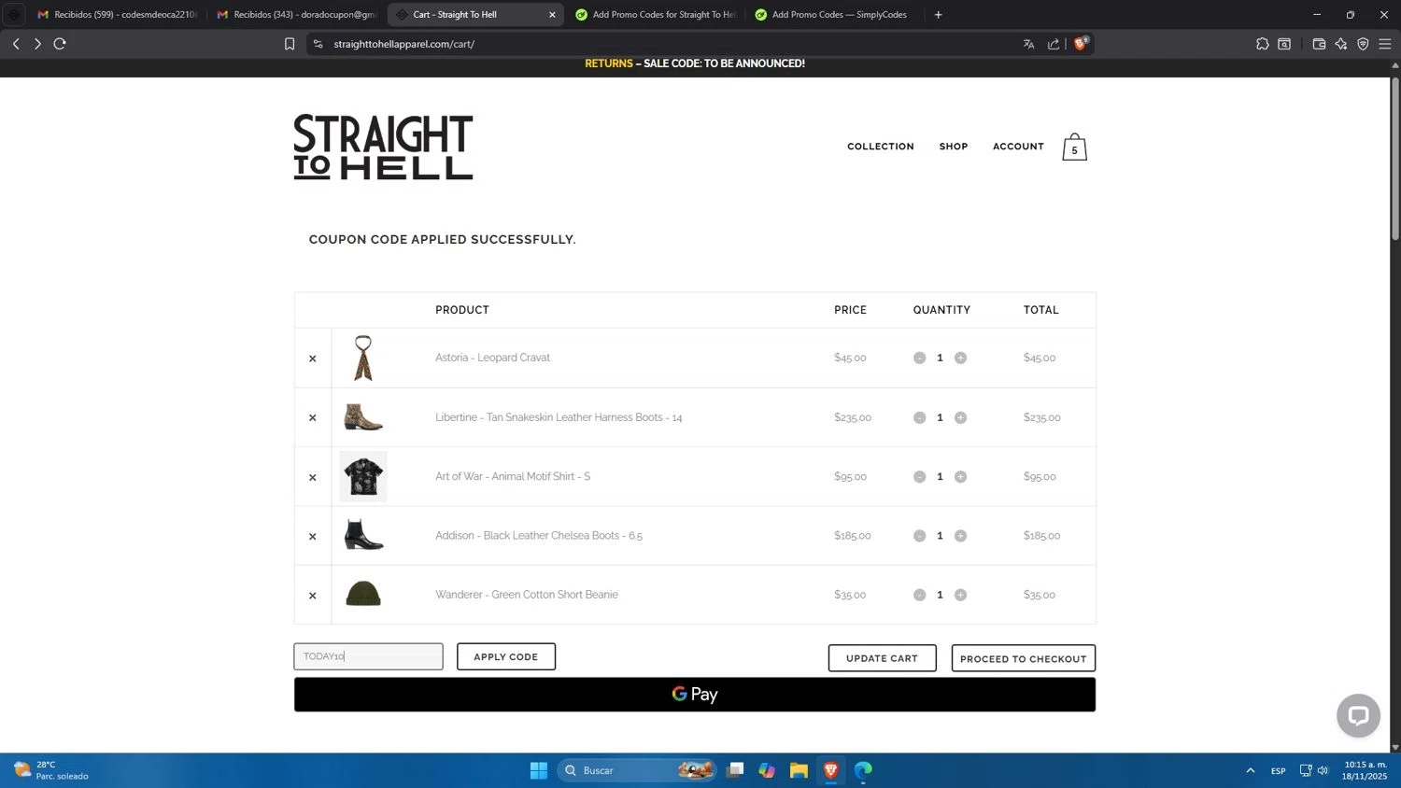Remove Art of War Shirt from cart
Viewport: 1401px width, 788px height.
[x=313, y=477]
